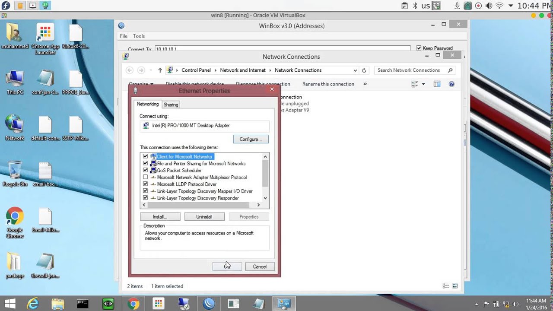Image resolution: width=553 pixels, height=311 pixels.
Task: Toggle Keep Password in WinBox
Action: [419, 48]
